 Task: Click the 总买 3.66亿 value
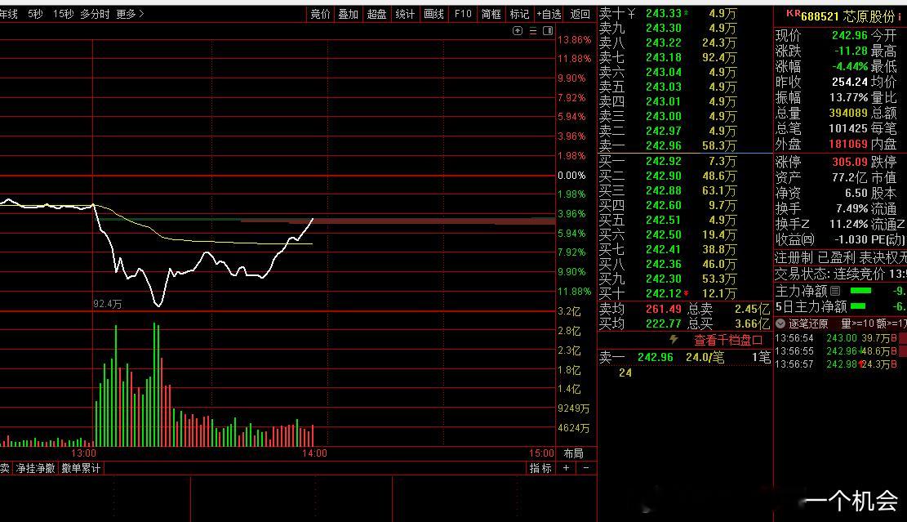point(752,323)
